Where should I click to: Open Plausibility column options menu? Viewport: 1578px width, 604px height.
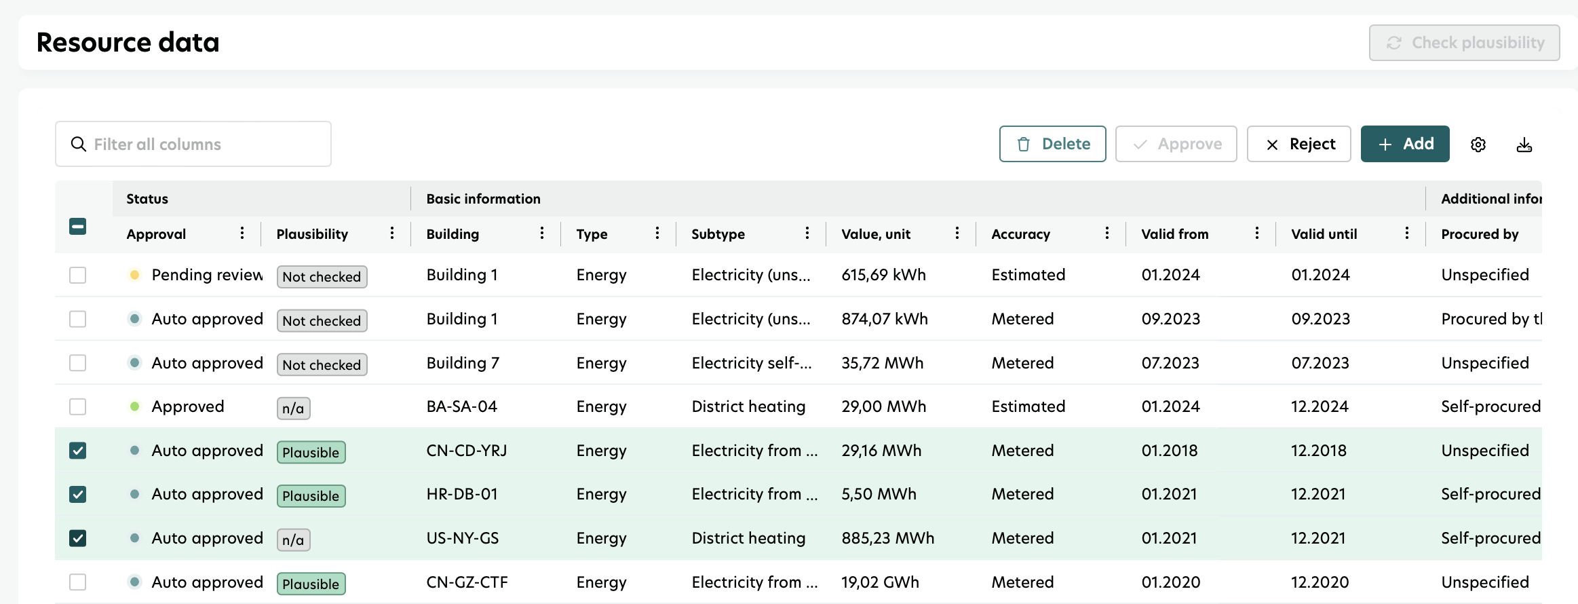(x=392, y=233)
